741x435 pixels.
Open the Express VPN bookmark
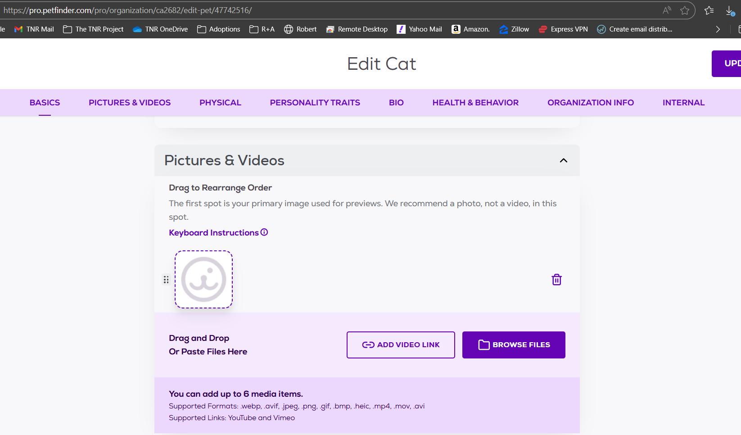[x=563, y=29]
